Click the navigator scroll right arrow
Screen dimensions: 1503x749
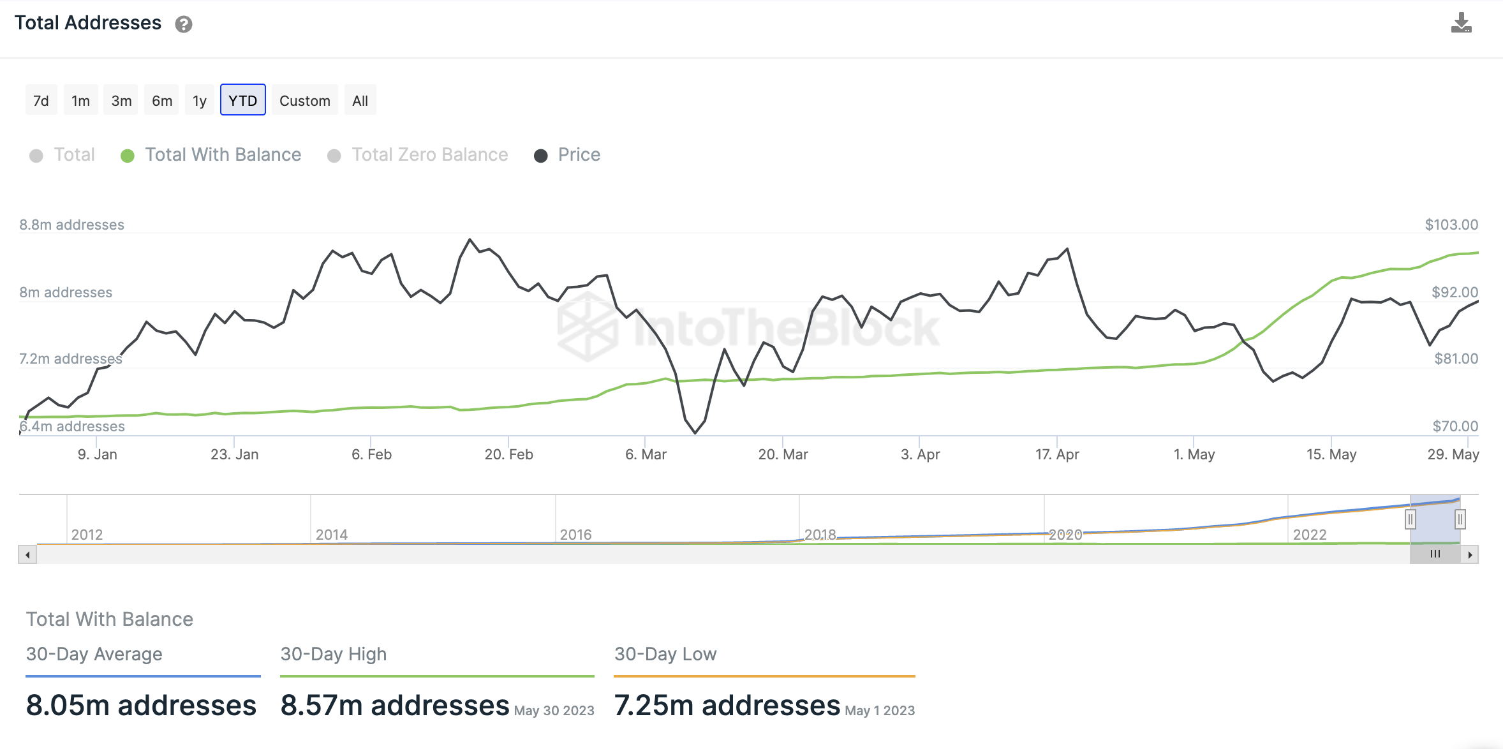[x=1470, y=554]
